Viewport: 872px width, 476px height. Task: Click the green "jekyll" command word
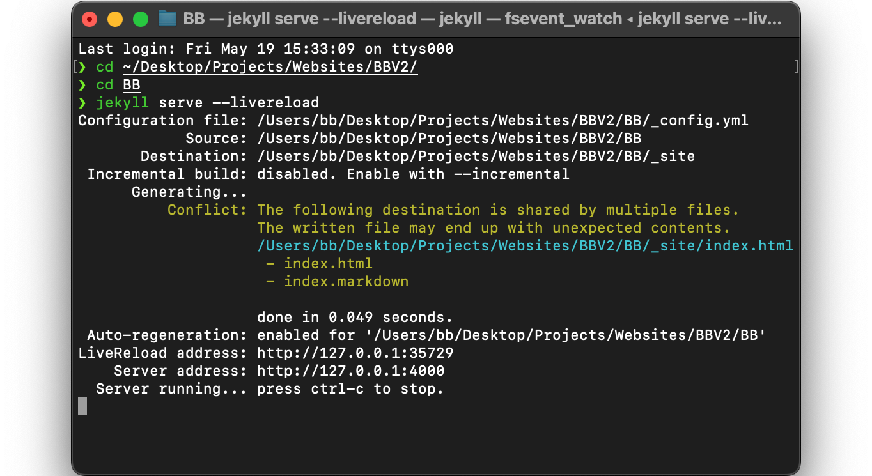tap(122, 102)
